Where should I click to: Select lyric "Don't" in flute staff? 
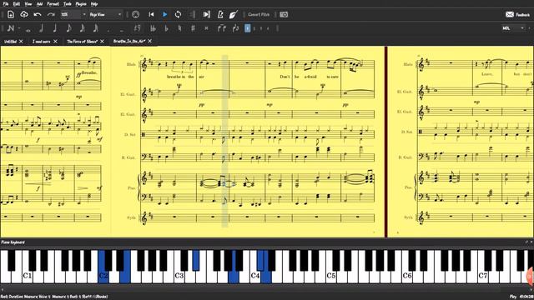(x=285, y=77)
